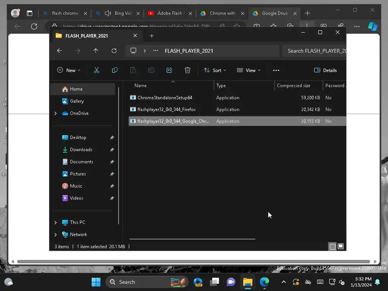This screenshot has width=388, height=291.
Task: Switch to the Bing Video browser tab
Action: coord(118,13)
